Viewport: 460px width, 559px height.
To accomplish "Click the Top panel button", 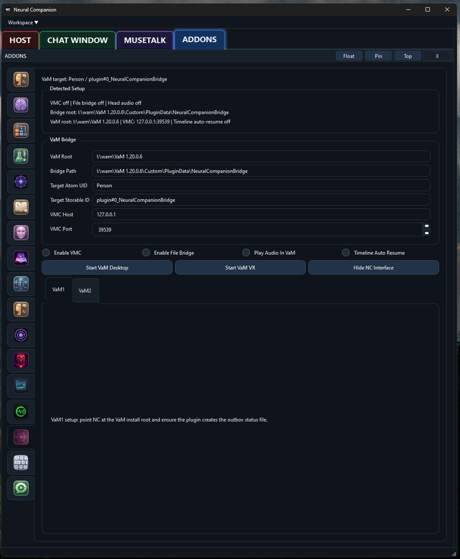I will 408,56.
